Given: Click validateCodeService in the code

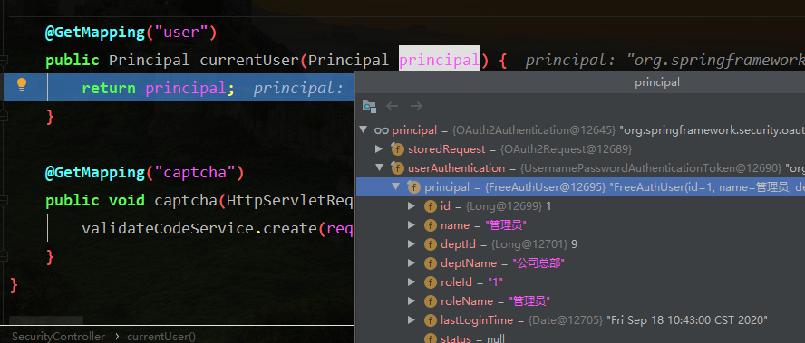Looking at the screenshot, I should pyautogui.click(x=168, y=228).
